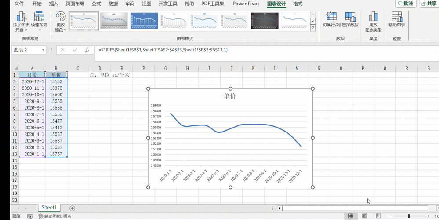The height and width of the screenshot is (220, 439).
Task: Switch to Page Break Preview view
Action: 379,216
